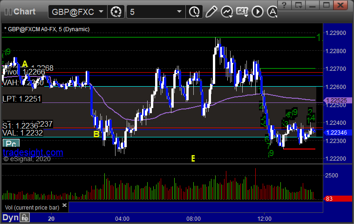Toggle the Dyn lock icon
Image resolution: width=354 pixels, height=224 pixels.
(25, 217)
